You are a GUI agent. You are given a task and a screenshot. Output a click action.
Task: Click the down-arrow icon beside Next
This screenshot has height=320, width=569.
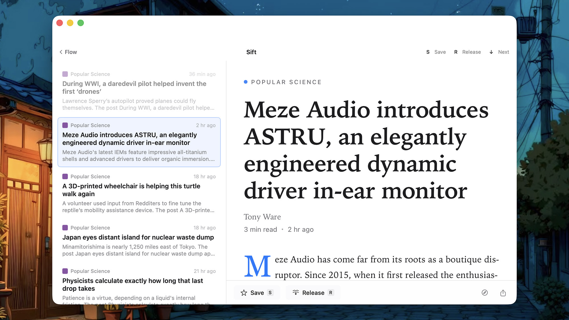491,52
